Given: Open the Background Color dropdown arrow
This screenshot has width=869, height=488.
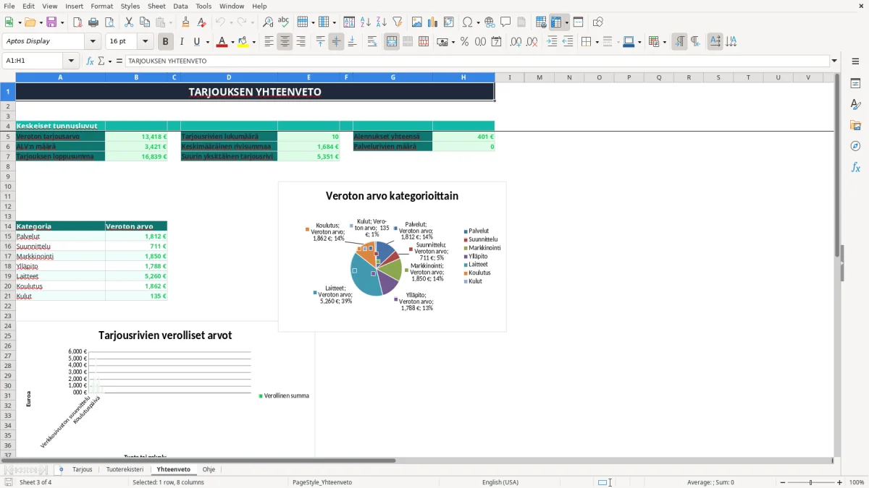Looking at the screenshot, I should click(x=253, y=42).
